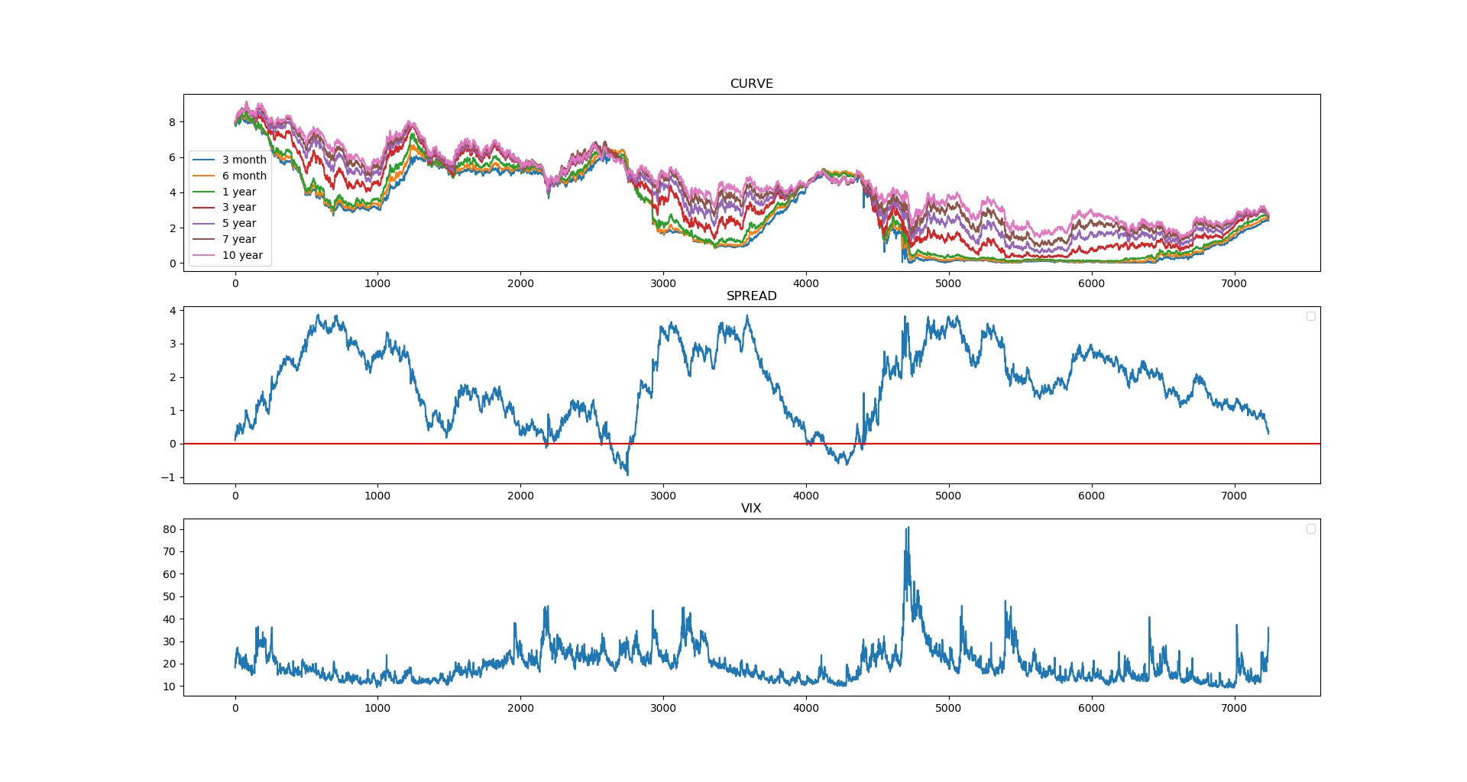Click the 8 tick label on CURVE y-axis
The width and height of the screenshot is (1467, 782).
click(172, 122)
